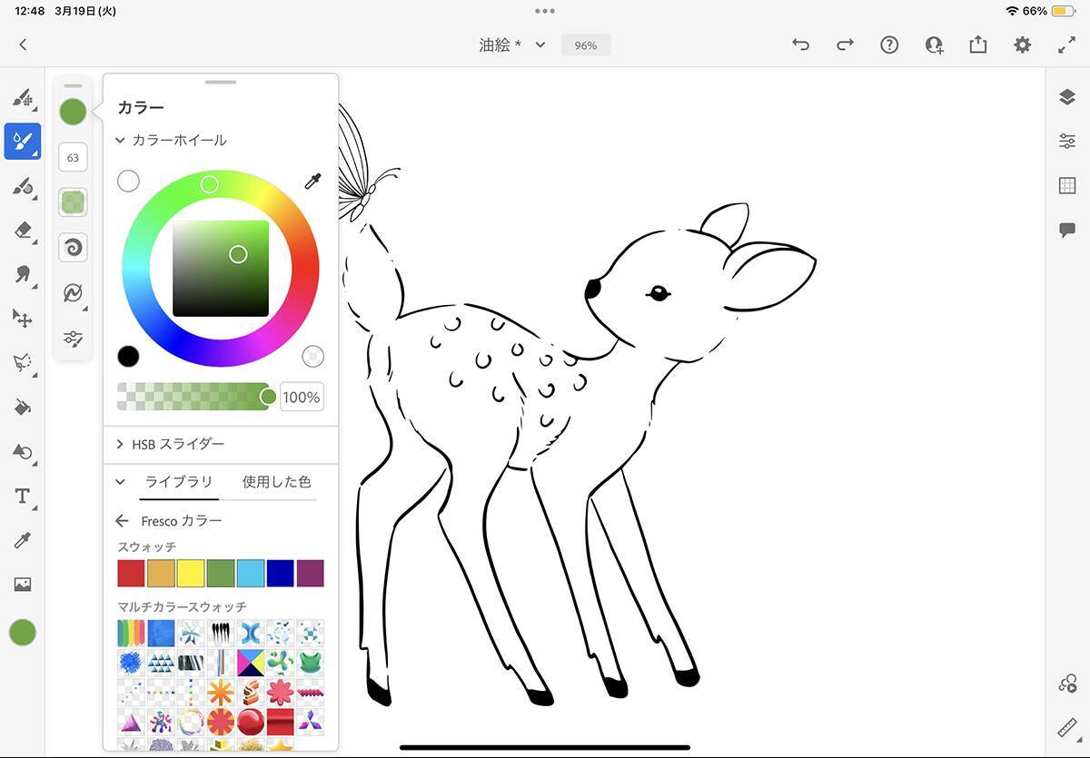
Task: Open the 油絵 document name dropdown
Action: [540, 44]
